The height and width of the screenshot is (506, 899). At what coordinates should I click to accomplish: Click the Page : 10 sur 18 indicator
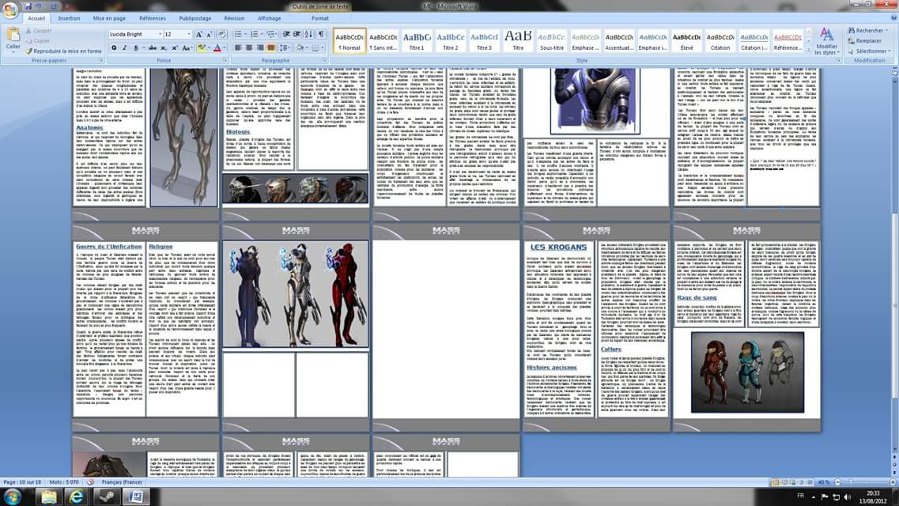coord(24,482)
